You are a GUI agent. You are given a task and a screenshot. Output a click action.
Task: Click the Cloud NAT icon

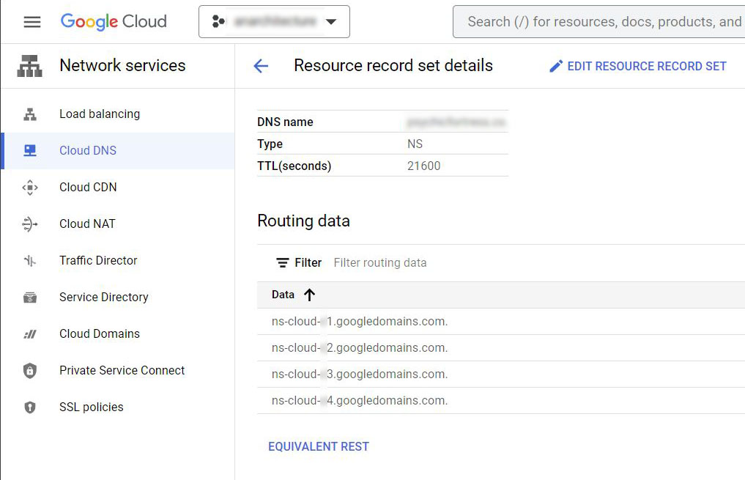coord(30,224)
